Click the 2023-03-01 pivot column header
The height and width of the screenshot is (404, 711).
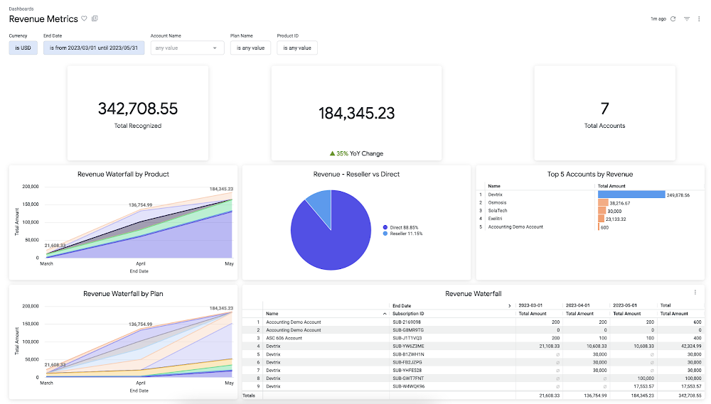(x=530, y=305)
